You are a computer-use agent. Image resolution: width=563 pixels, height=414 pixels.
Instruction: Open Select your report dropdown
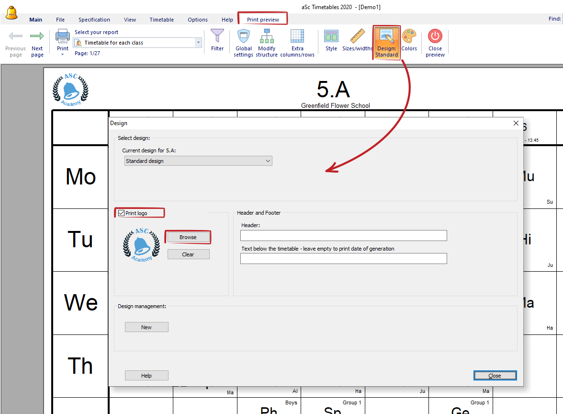(x=137, y=43)
